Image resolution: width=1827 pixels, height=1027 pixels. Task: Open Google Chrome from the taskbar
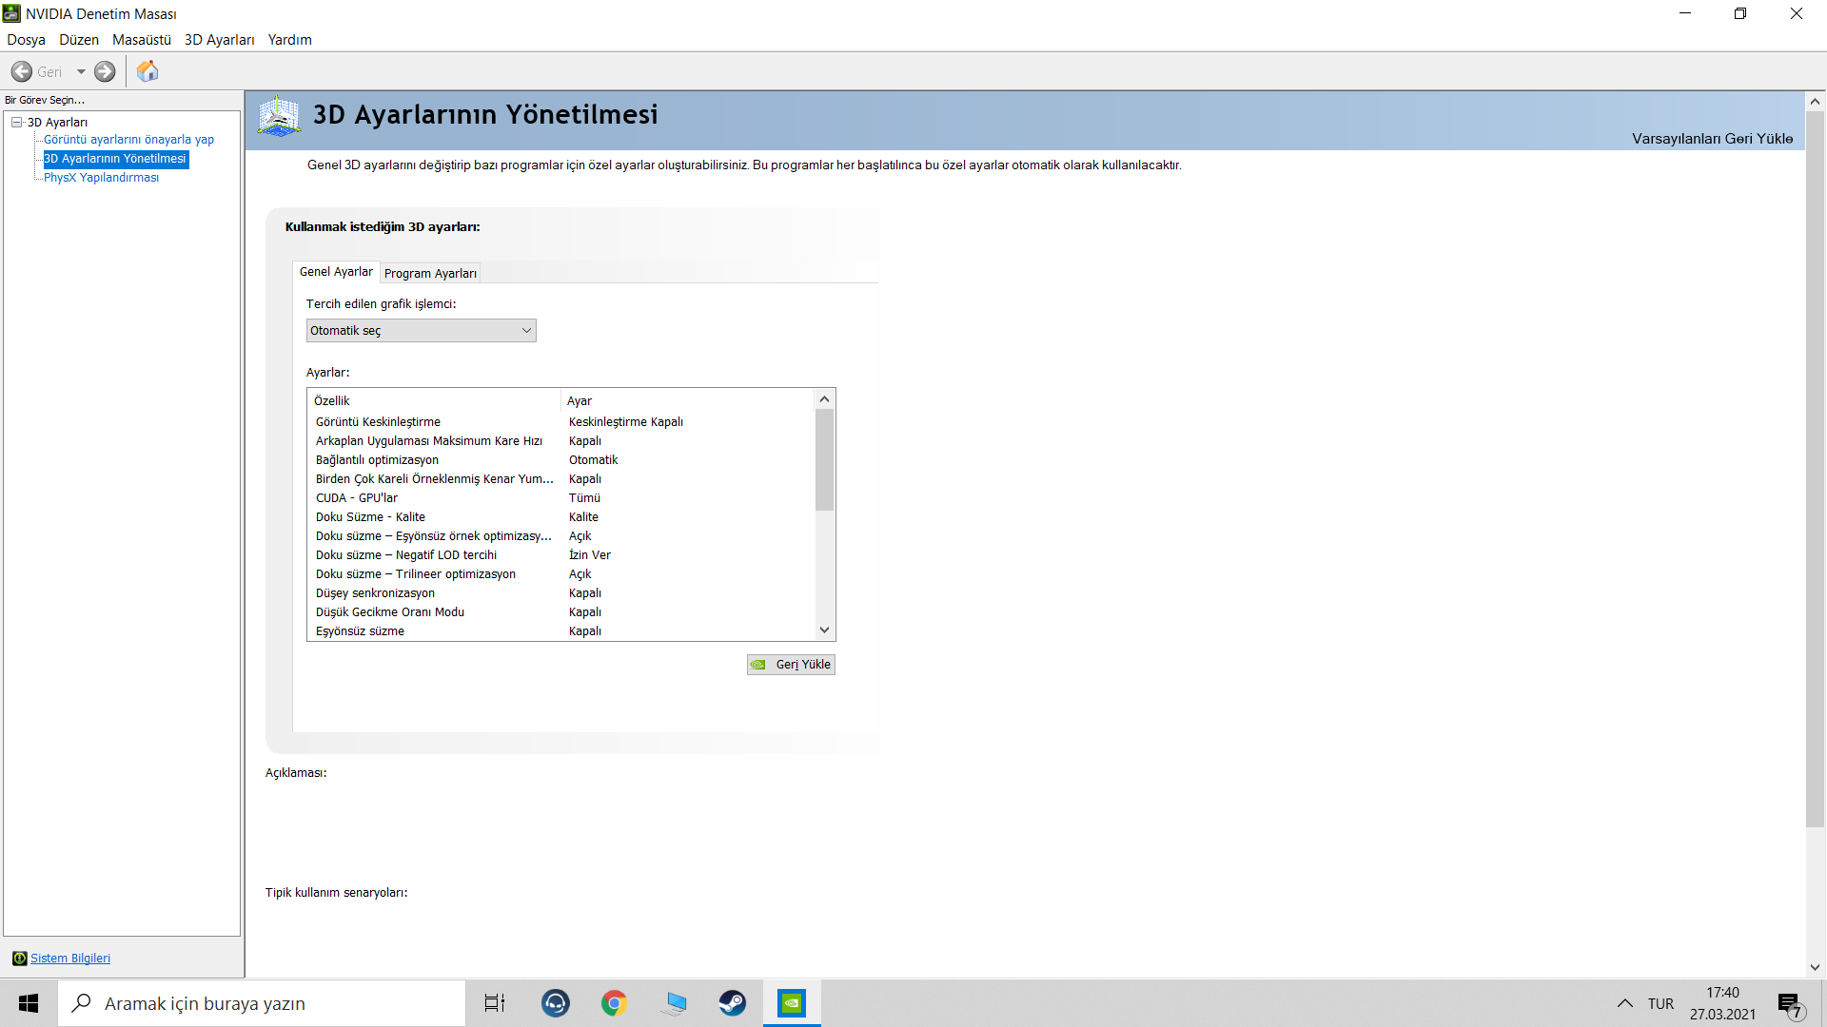click(x=615, y=1003)
